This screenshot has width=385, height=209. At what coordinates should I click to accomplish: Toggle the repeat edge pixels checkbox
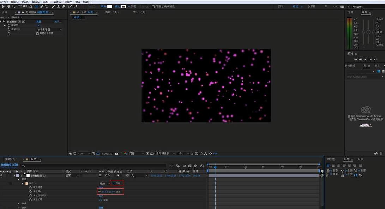tap(37, 34)
